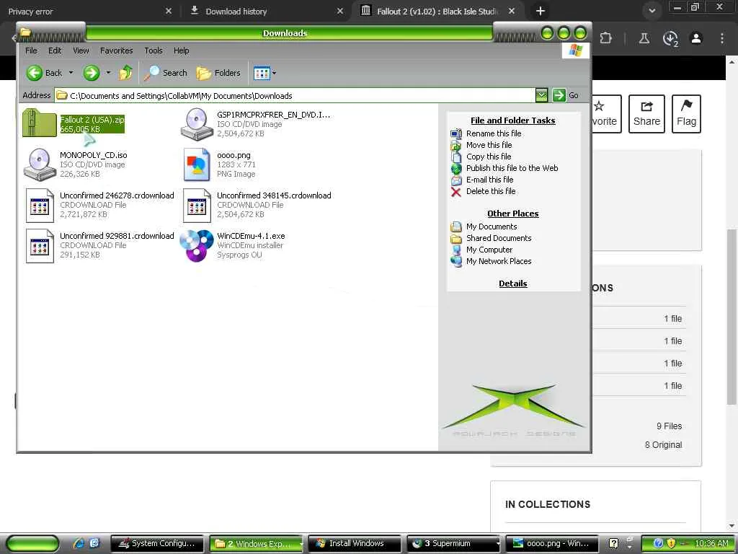Click the green Start button
Image resolution: width=738 pixels, height=554 pixels.
[x=33, y=544]
